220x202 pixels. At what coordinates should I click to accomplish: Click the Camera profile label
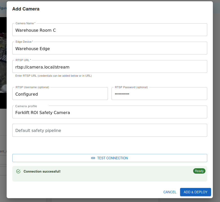click(x=26, y=106)
